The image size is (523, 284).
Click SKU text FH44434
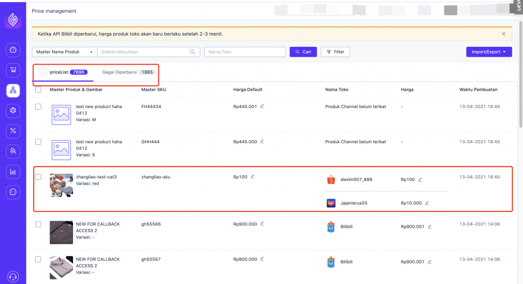click(x=151, y=107)
